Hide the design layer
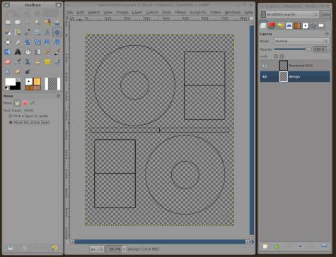336x257 pixels. 265,77
